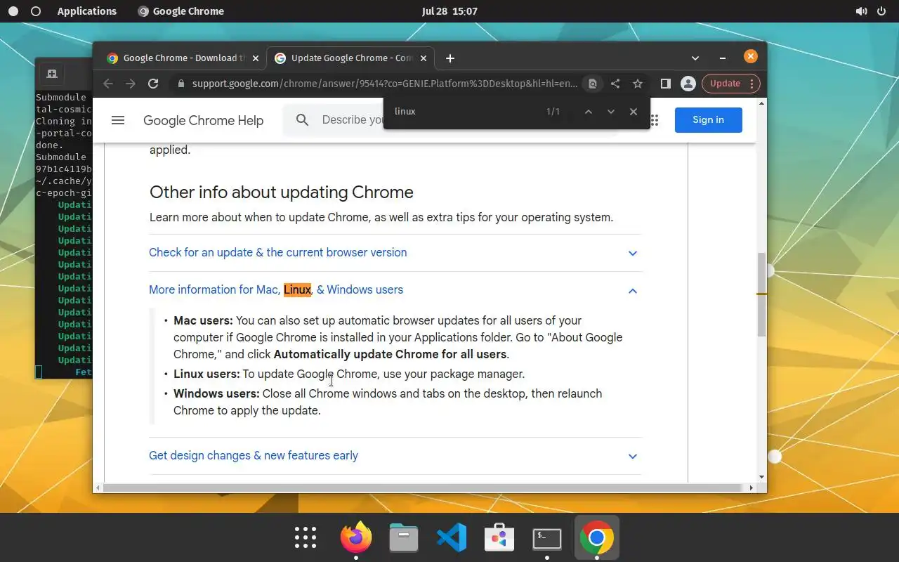Launch Firefox from the dock
The width and height of the screenshot is (899, 562).
click(x=356, y=537)
